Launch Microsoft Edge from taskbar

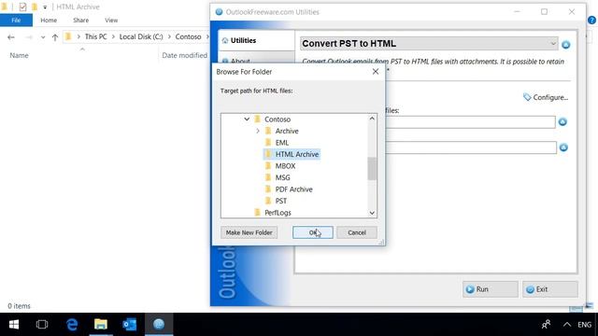click(x=72, y=324)
